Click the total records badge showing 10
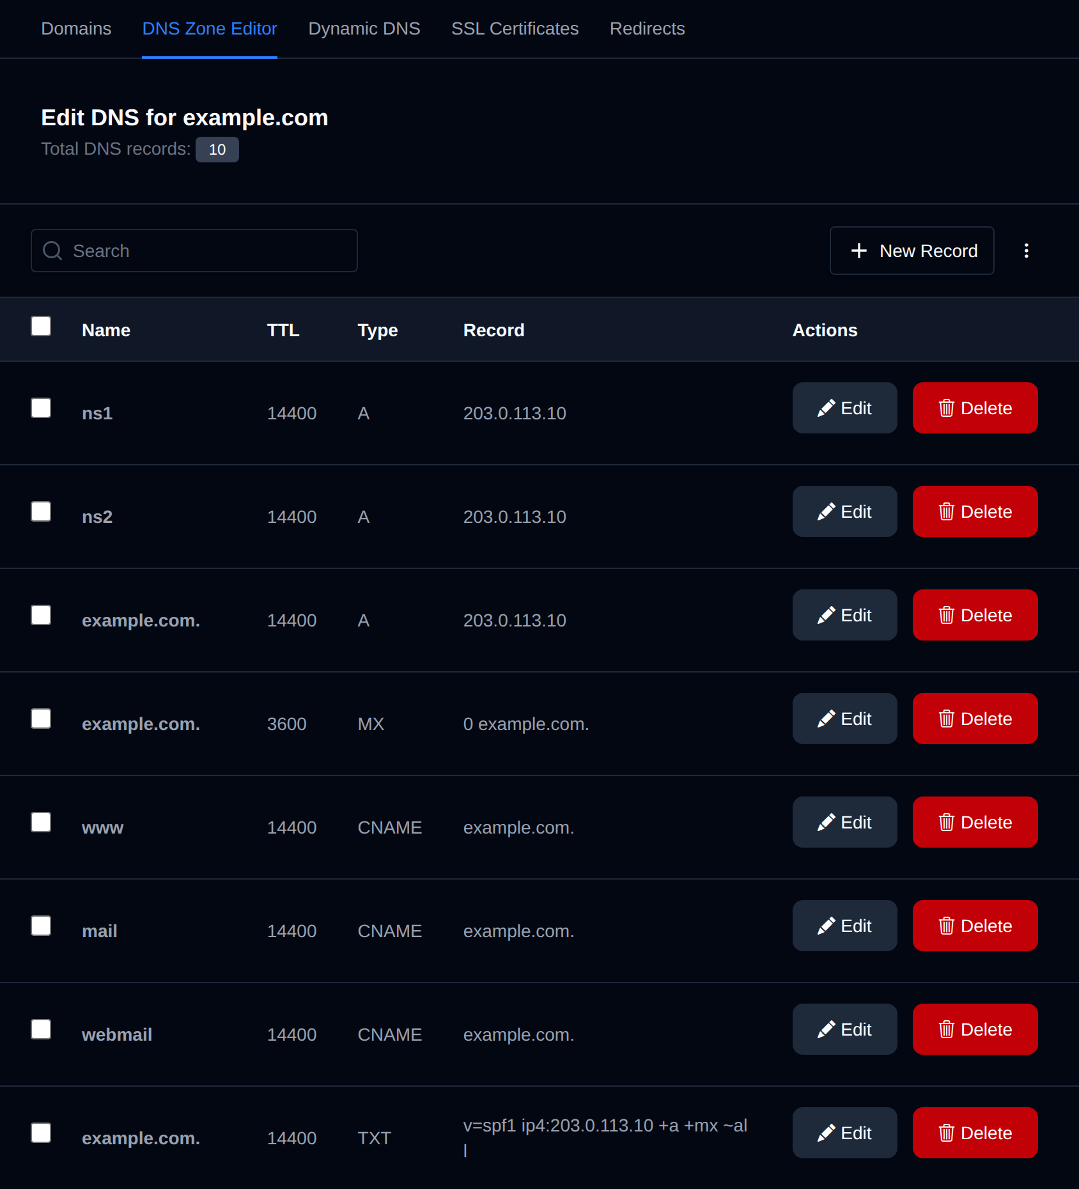The image size is (1079, 1189). click(217, 150)
